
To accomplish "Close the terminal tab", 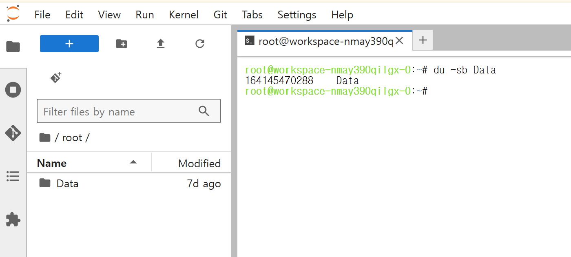I will [x=400, y=41].
